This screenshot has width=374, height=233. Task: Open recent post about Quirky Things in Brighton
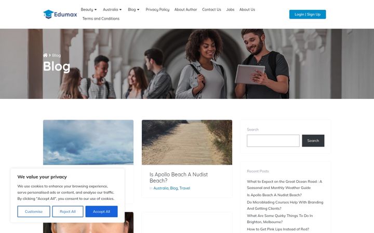pyautogui.click(x=280, y=219)
